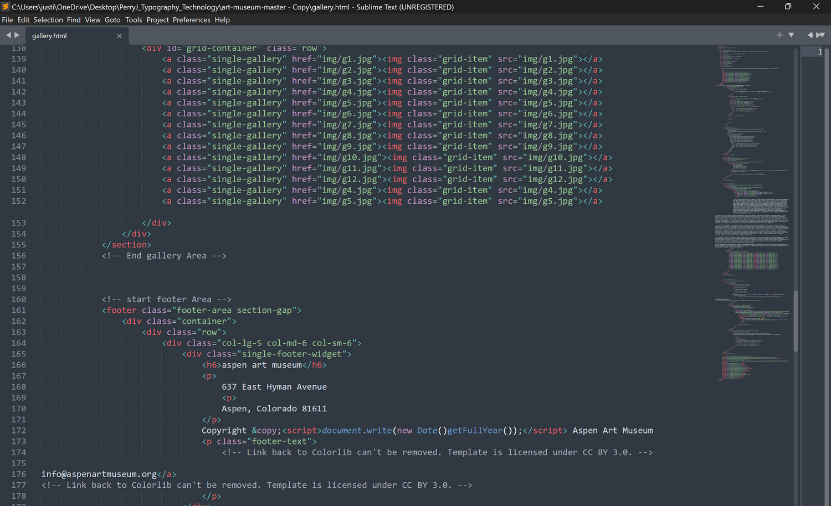This screenshot has height=506, width=831.
Task: Open the Find menu
Action: click(x=74, y=20)
